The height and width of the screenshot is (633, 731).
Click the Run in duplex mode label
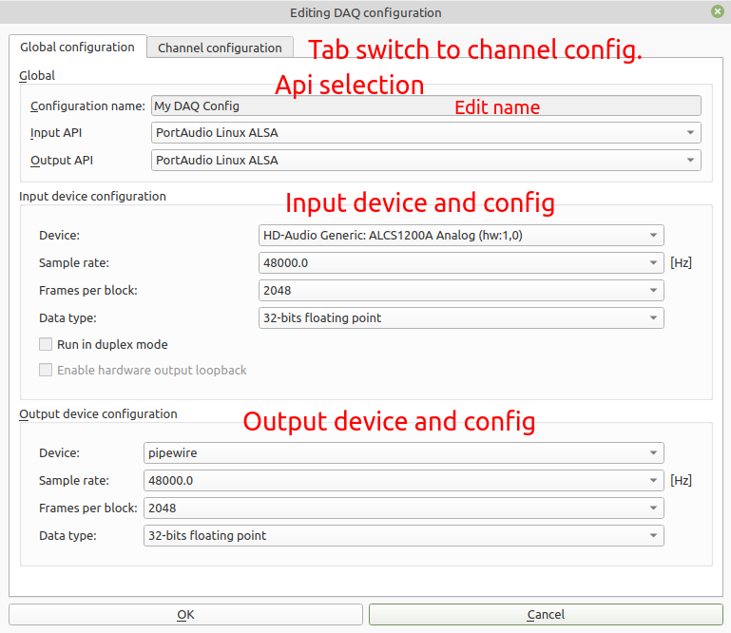pos(112,344)
